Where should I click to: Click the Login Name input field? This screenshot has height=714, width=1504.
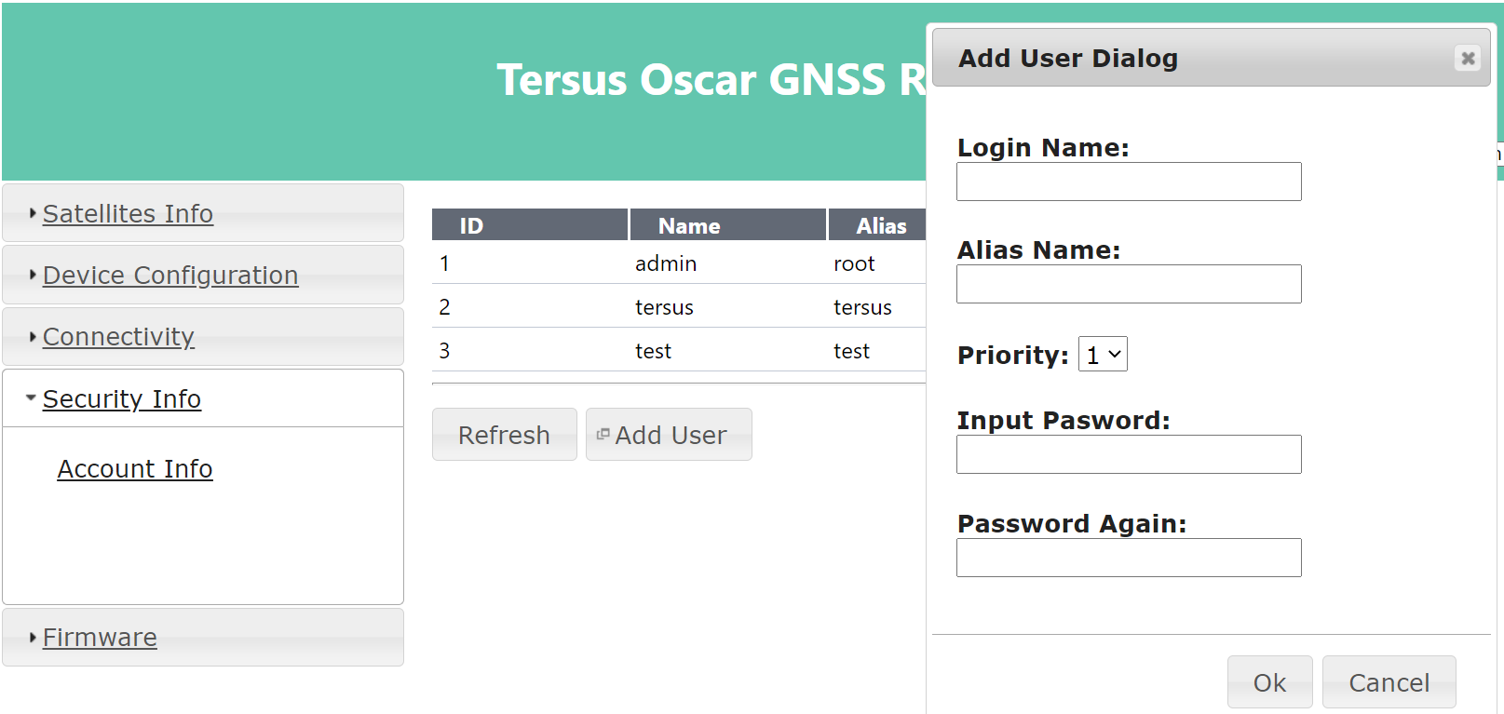(x=1129, y=182)
